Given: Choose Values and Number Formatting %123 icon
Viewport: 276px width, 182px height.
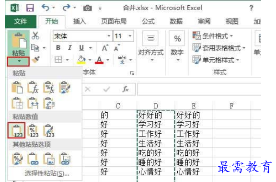Looking at the screenshot, I should (33, 131).
